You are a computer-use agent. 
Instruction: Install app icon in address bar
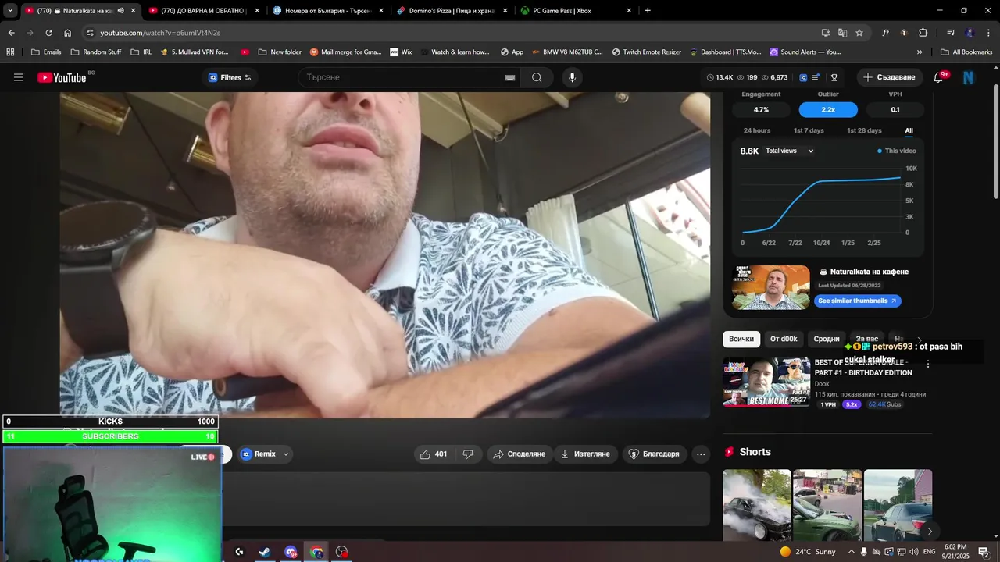(x=826, y=33)
